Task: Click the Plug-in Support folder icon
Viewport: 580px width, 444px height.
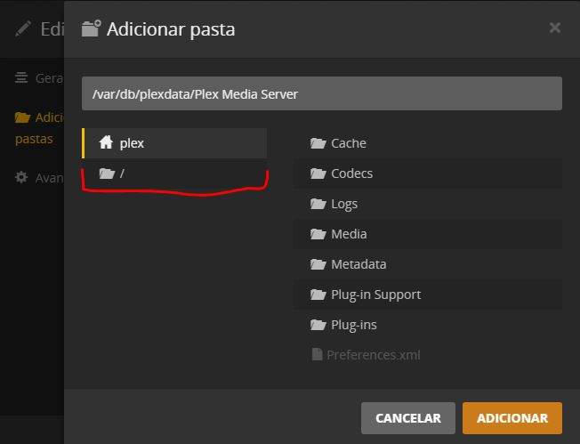Action: click(x=318, y=295)
